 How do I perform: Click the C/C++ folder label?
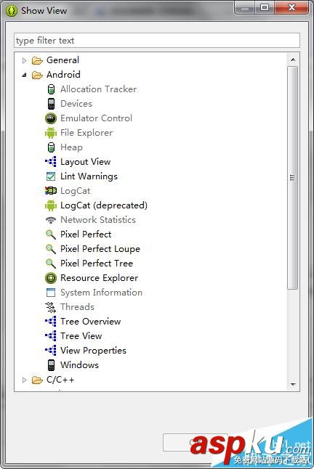click(x=60, y=380)
